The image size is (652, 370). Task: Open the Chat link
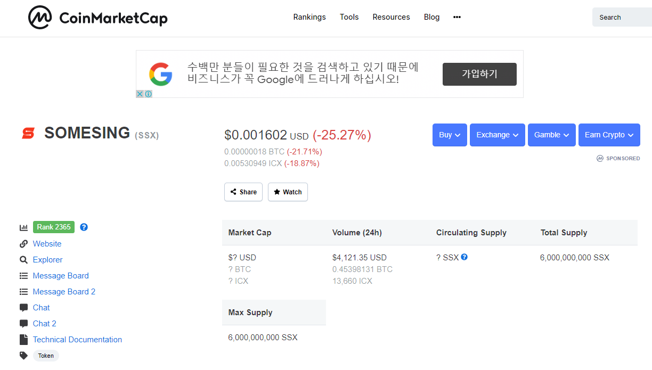click(41, 308)
